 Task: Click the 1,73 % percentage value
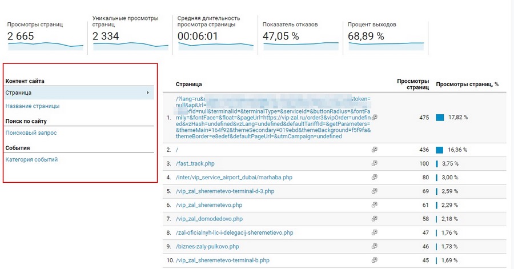[449, 246]
